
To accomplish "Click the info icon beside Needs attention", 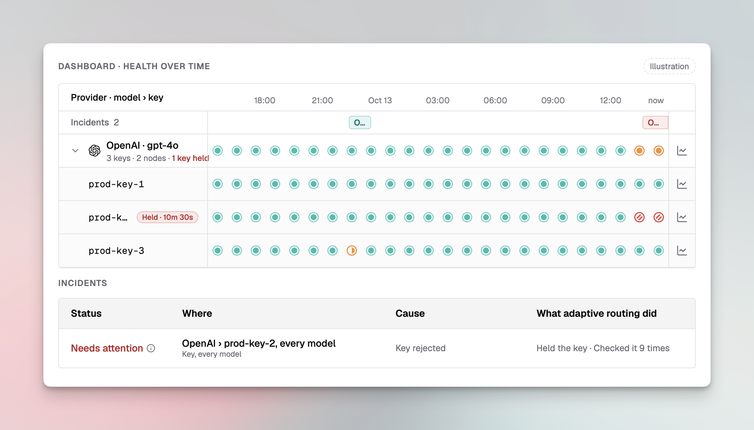I will click(151, 348).
